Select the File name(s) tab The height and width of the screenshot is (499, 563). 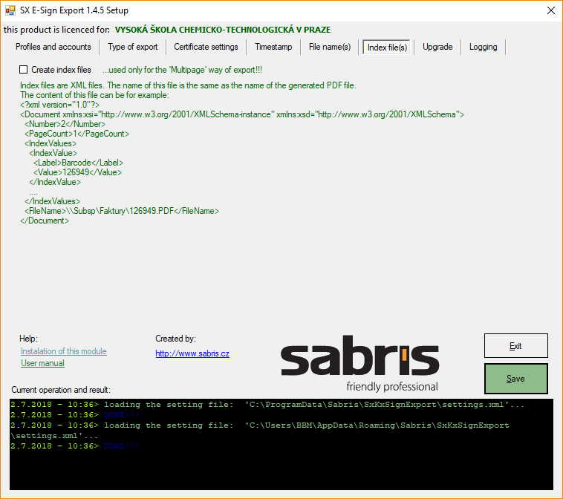(x=330, y=47)
